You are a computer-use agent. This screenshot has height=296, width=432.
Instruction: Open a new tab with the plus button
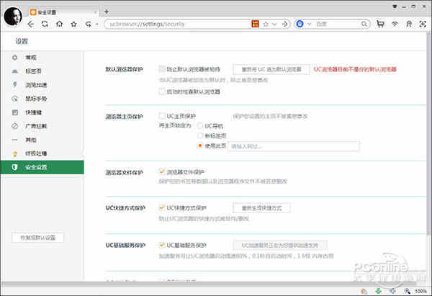coord(107,12)
